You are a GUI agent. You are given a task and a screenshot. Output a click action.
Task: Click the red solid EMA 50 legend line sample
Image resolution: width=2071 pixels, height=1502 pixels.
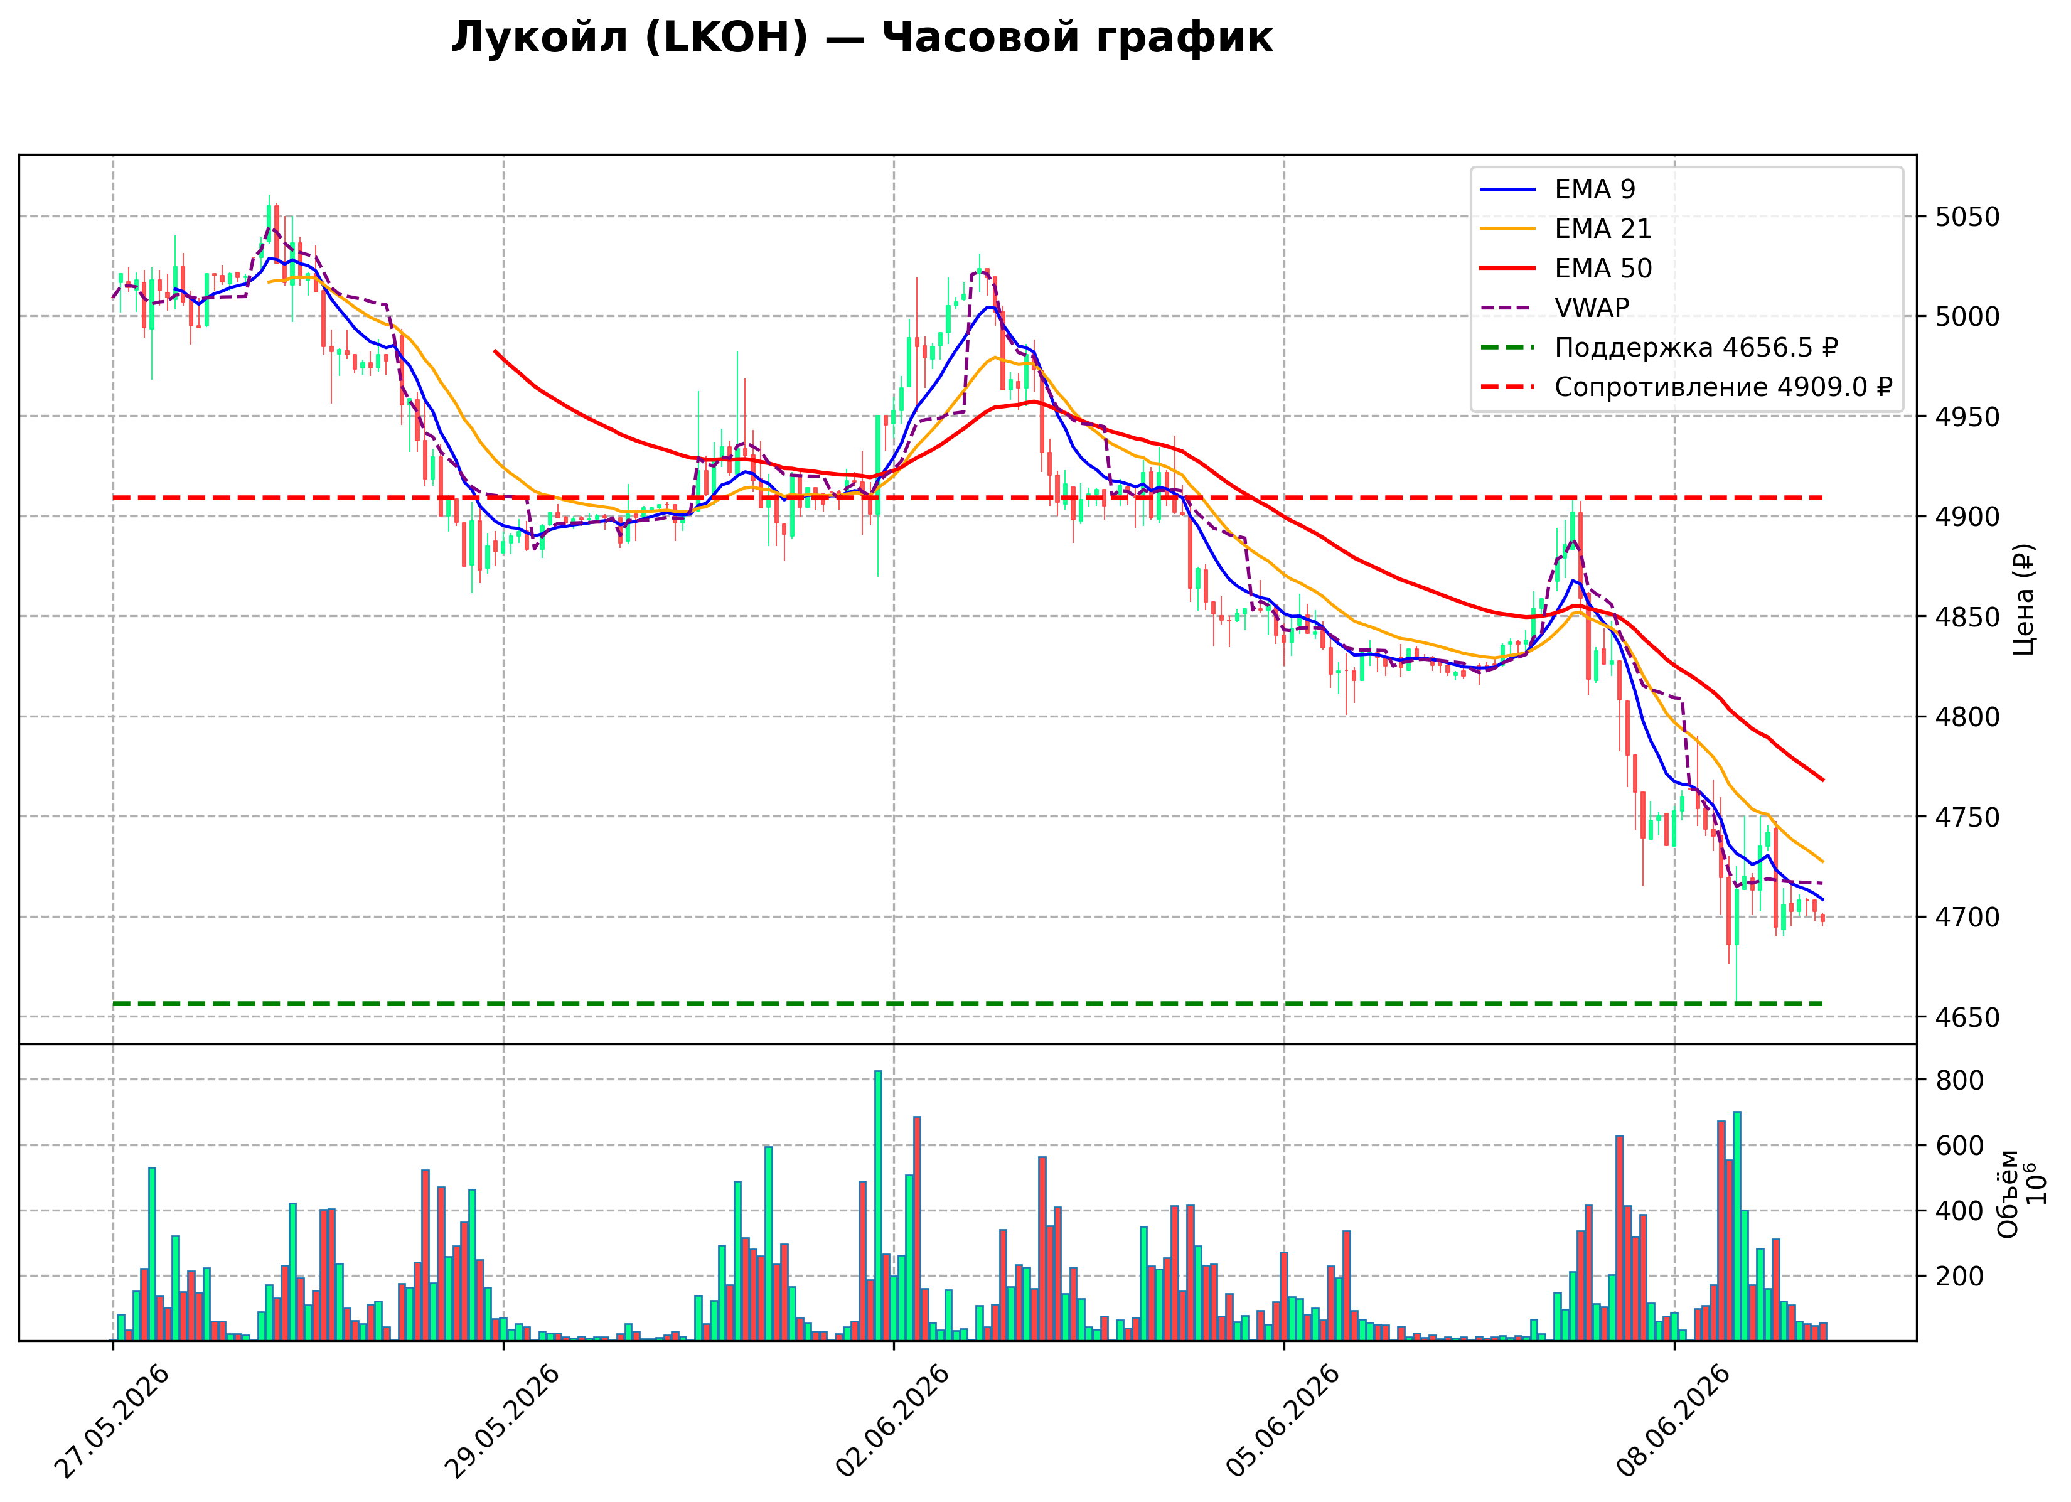[1507, 269]
